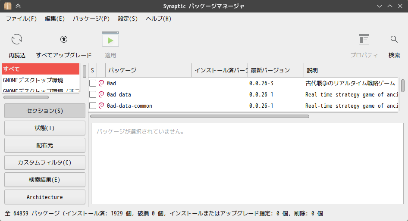
Task: Sort by the 最新バージョン column header
Action: coord(276,70)
